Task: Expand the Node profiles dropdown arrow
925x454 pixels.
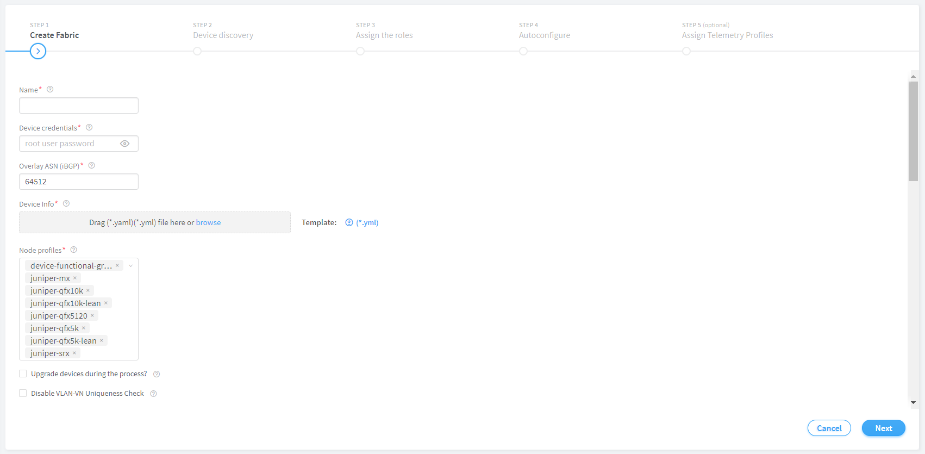Action: tap(131, 266)
